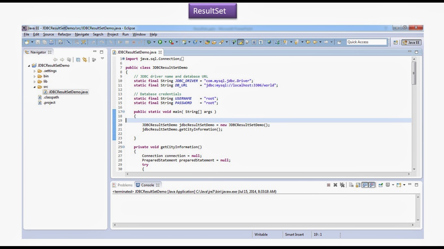Click the Print icon on the toolbar

(51, 42)
